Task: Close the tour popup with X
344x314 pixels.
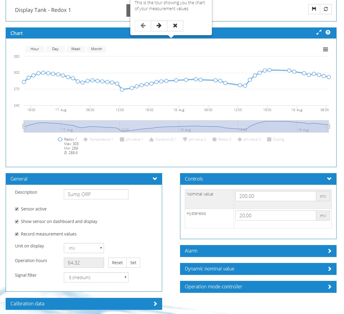Action: click(x=175, y=26)
